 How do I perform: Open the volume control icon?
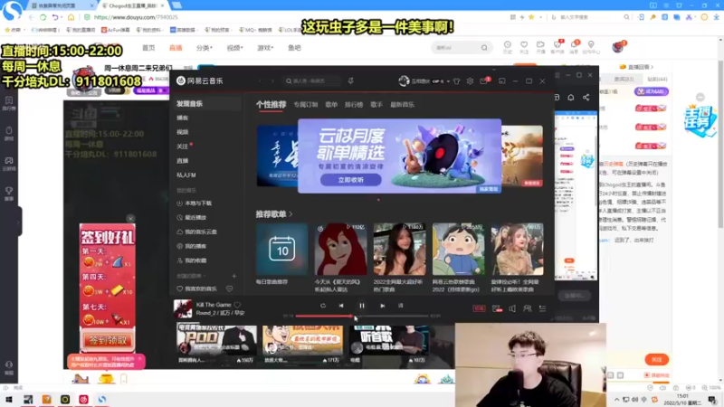(x=512, y=308)
